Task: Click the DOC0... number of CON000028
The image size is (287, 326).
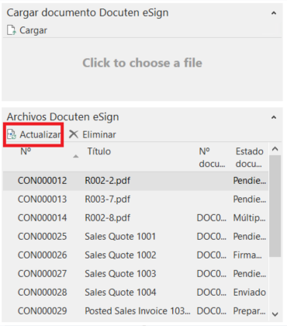Action: coord(212,293)
